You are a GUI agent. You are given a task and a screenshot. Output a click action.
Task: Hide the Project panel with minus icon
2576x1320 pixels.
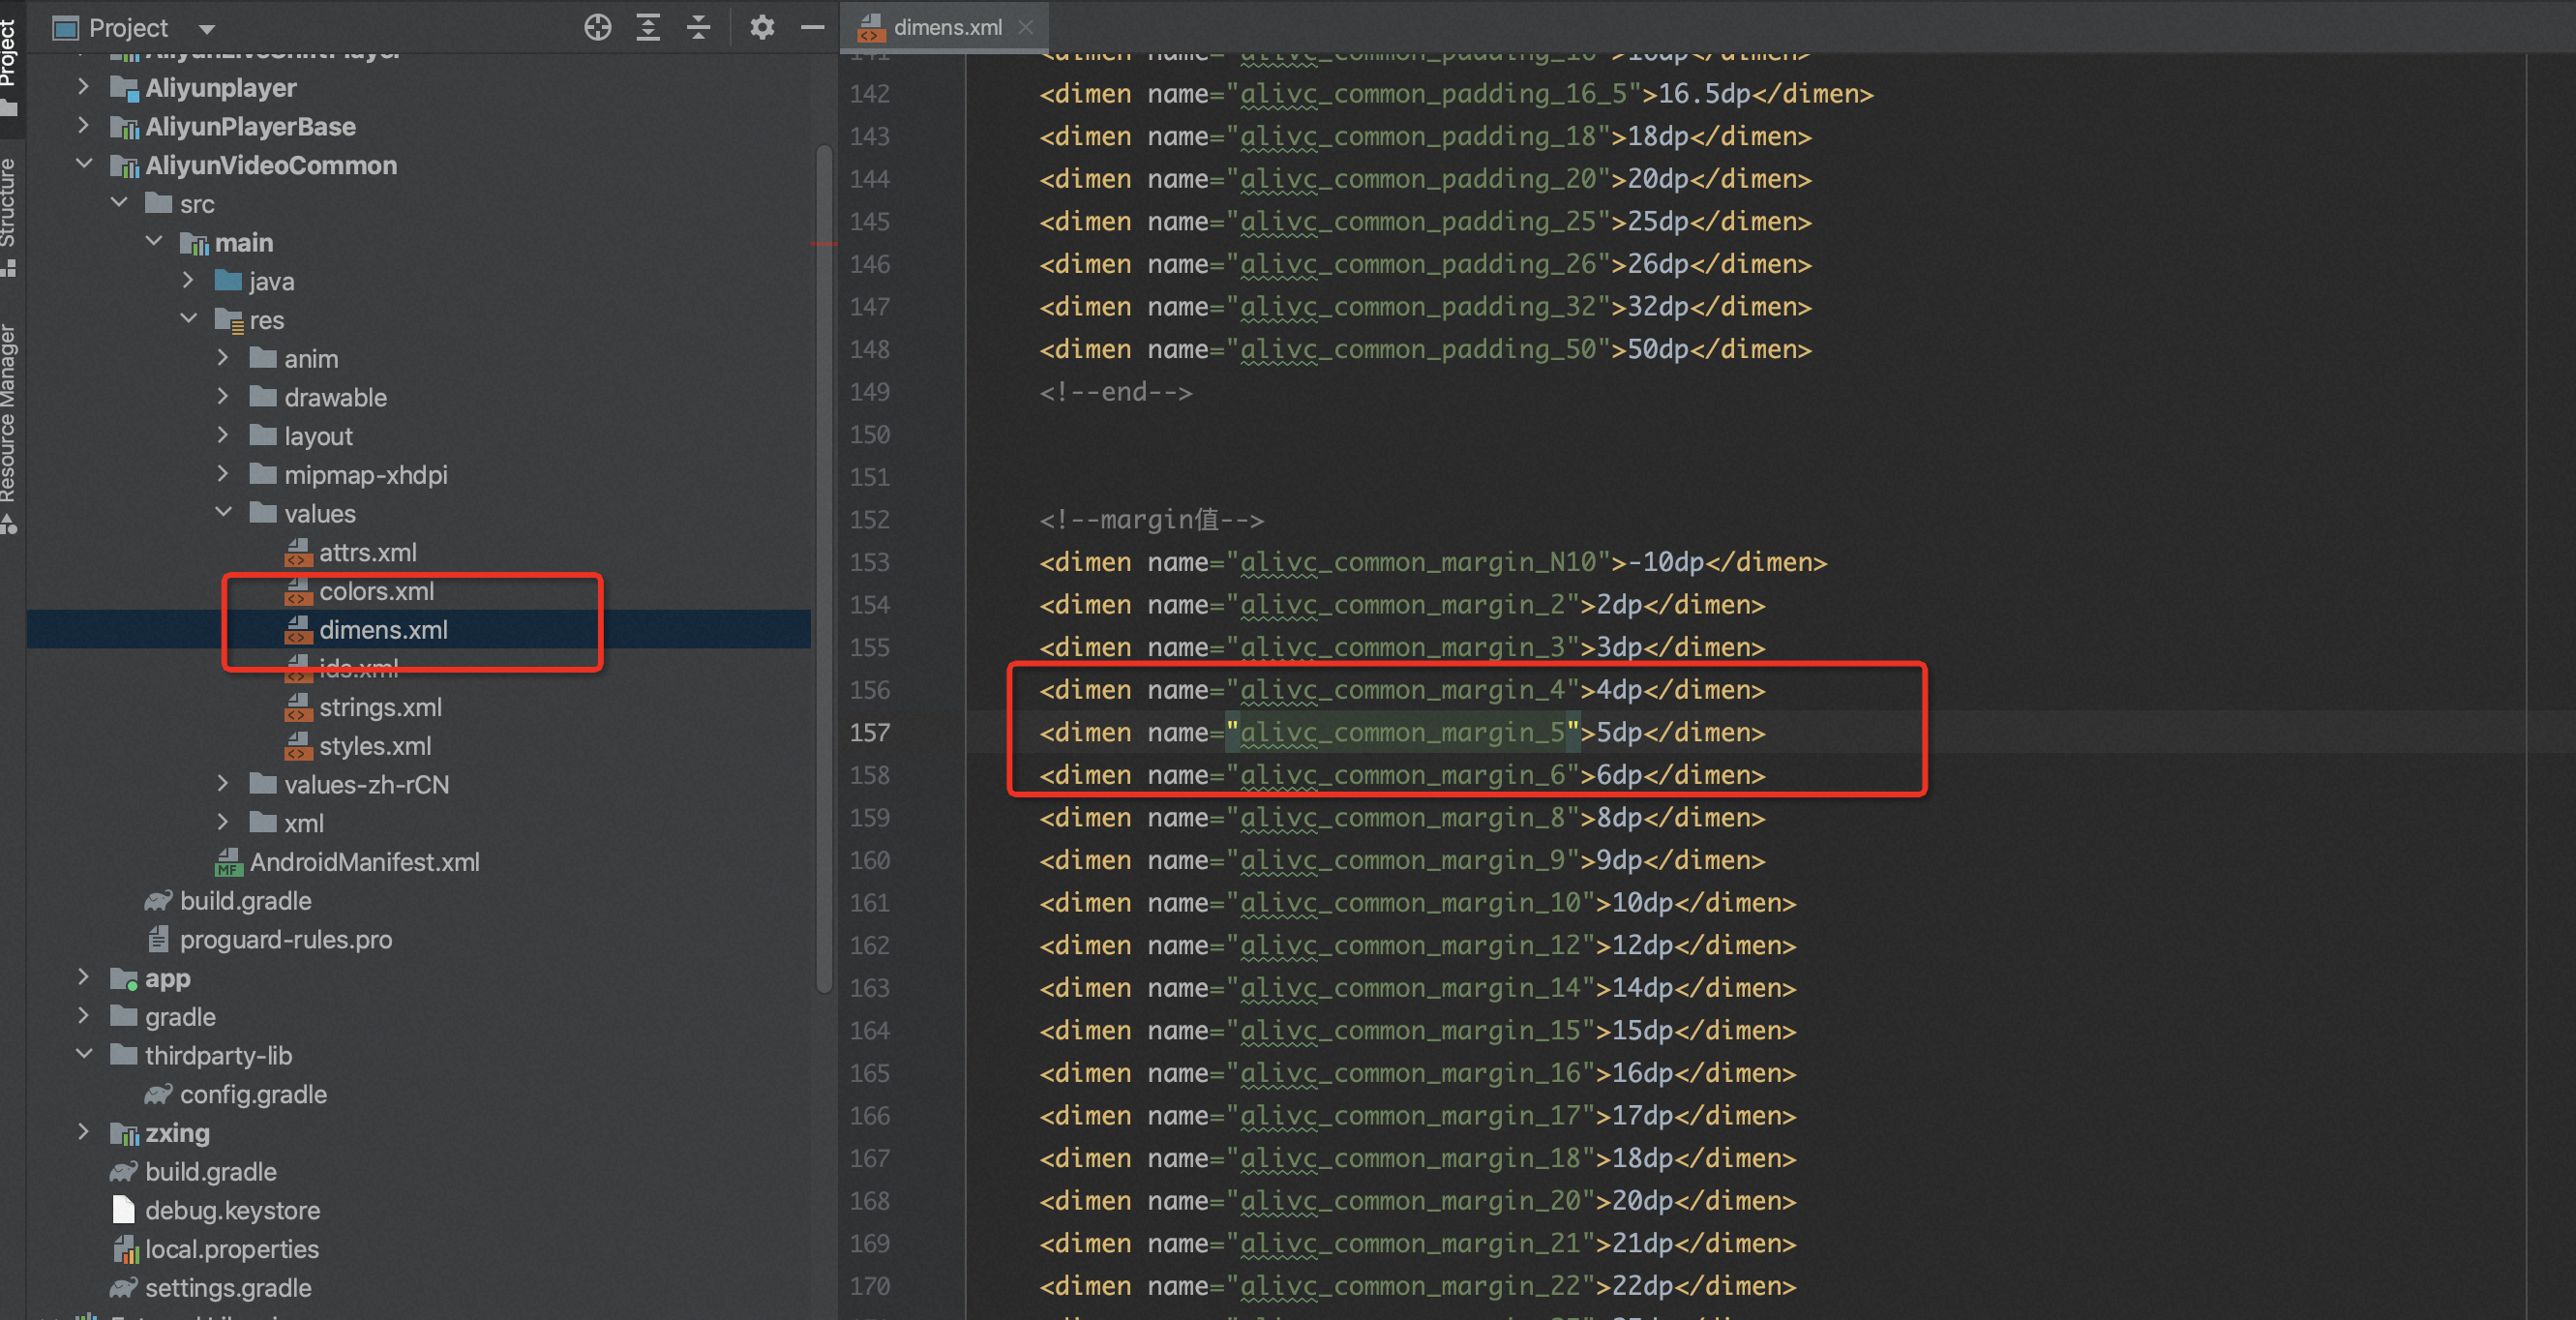click(812, 27)
